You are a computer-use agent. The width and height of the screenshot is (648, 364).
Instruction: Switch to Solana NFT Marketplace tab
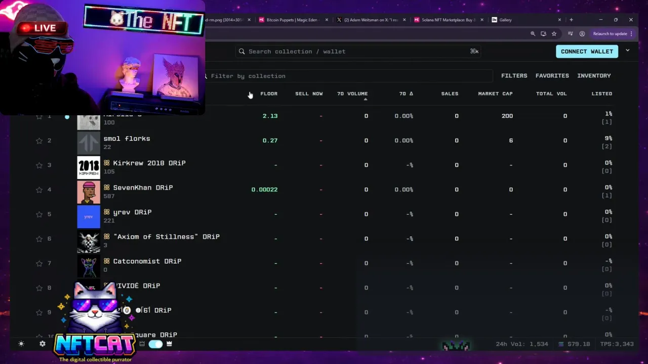point(449,20)
